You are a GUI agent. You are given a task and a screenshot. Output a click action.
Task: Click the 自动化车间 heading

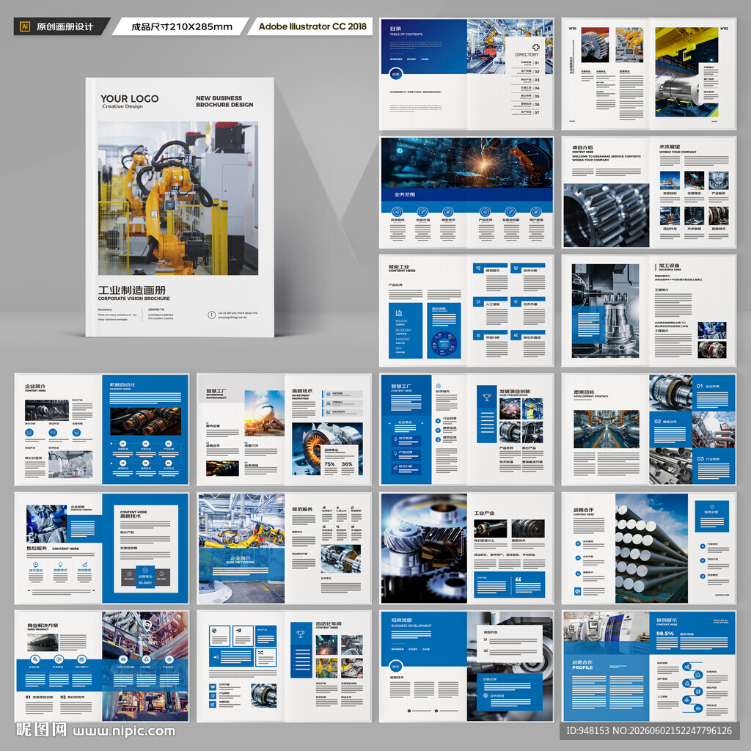(329, 623)
